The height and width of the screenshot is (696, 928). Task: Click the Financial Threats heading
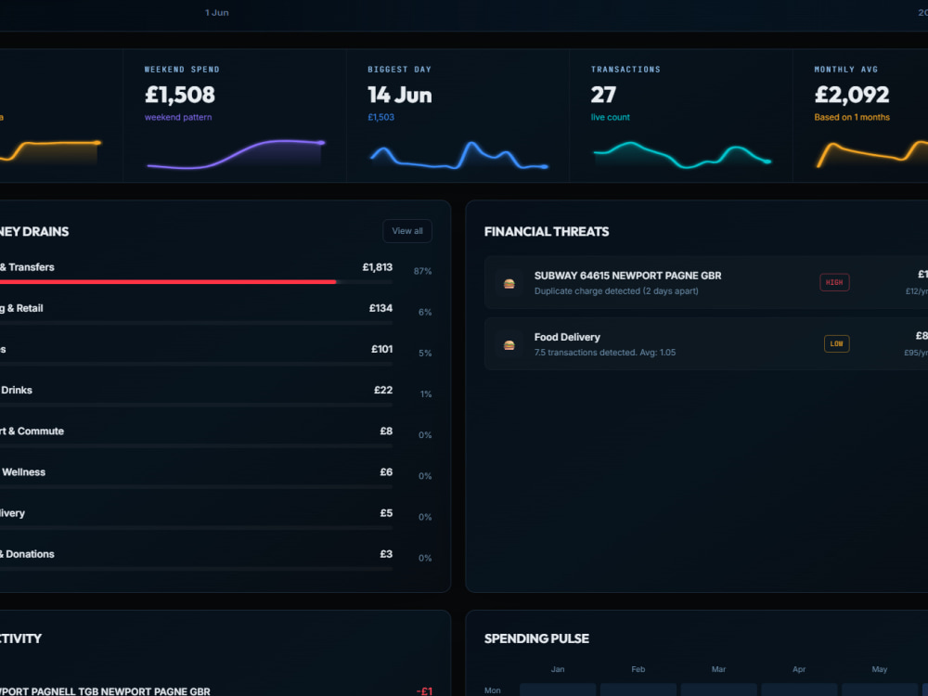[x=547, y=231]
